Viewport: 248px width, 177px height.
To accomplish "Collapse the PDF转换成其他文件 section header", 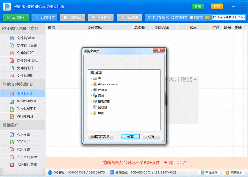I will tap(23, 28).
